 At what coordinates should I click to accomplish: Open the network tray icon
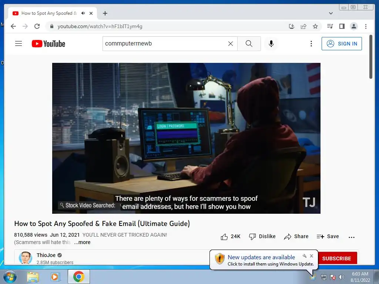[323, 277]
